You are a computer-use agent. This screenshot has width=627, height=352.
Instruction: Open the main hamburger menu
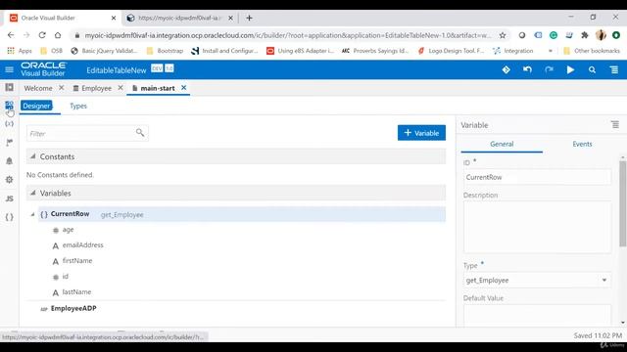[x=9, y=69]
